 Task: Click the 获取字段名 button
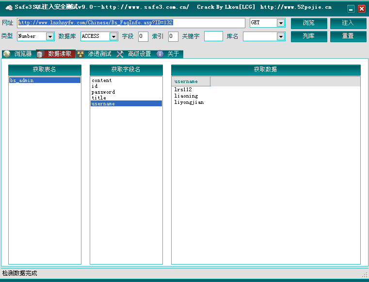coord(126,70)
